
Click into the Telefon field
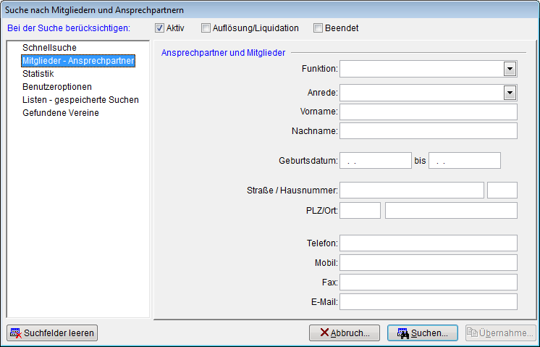tap(428, 243)
